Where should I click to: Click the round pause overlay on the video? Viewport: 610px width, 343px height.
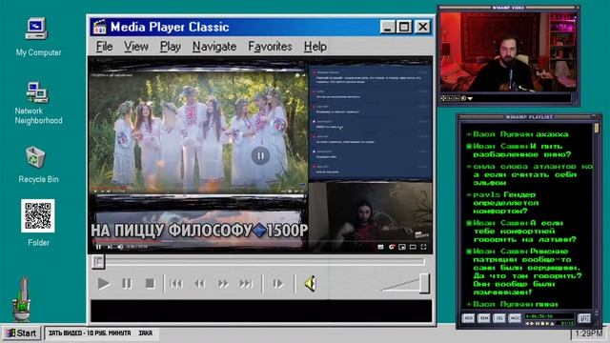pyautogui.click(x=260, y=155)
